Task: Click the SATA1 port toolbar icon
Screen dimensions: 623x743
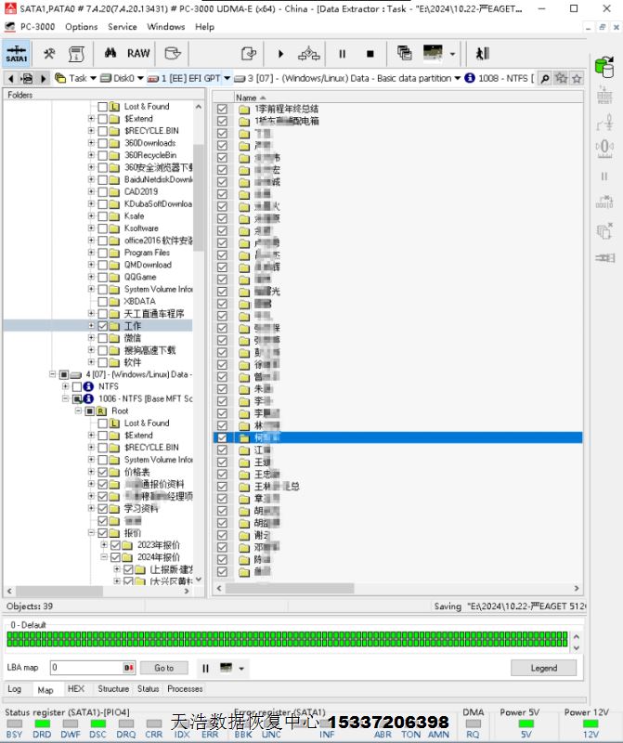Action: pos(17,54)
